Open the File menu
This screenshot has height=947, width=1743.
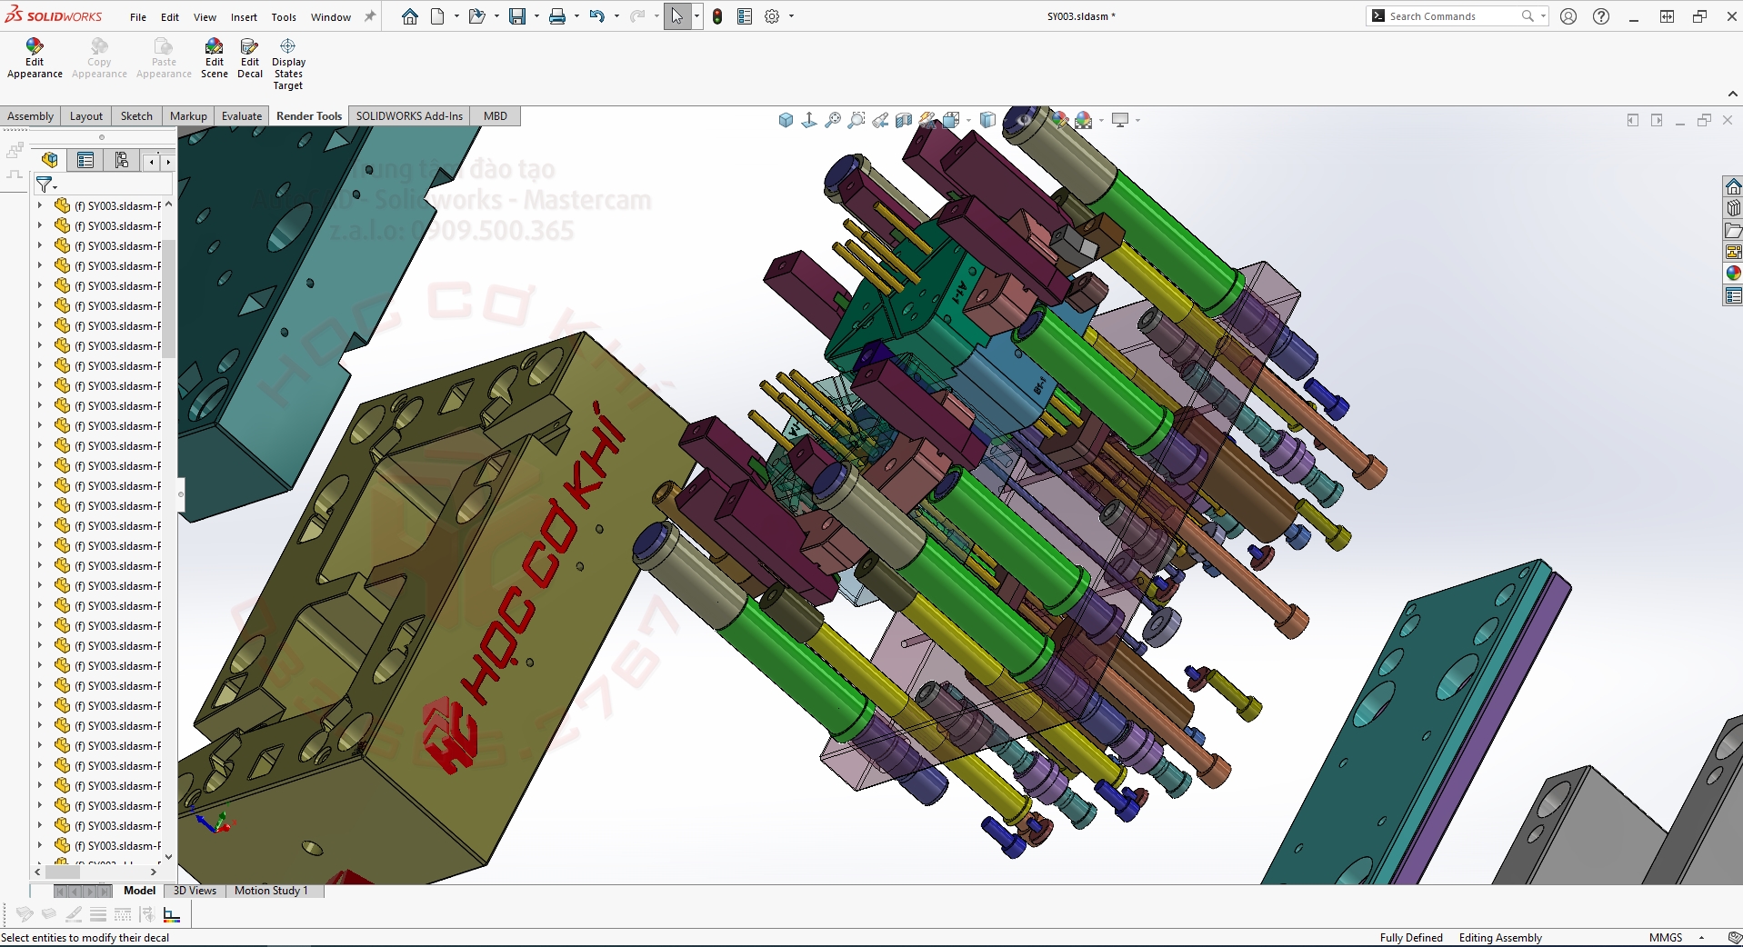[x=138, y=17]
